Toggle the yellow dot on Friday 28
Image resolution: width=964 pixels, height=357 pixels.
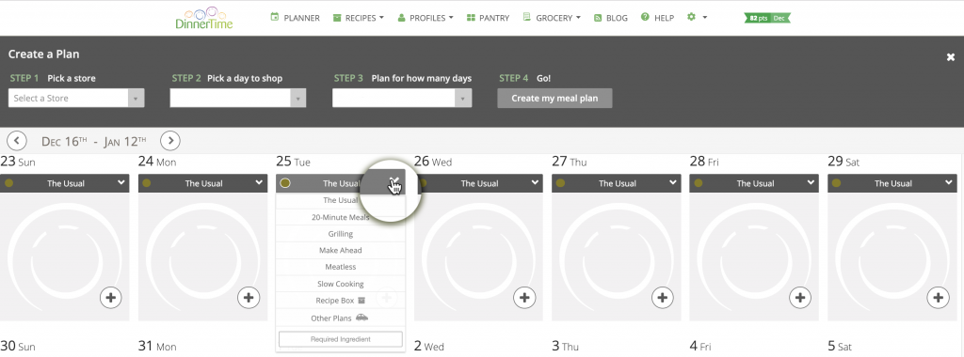[699, 183]
